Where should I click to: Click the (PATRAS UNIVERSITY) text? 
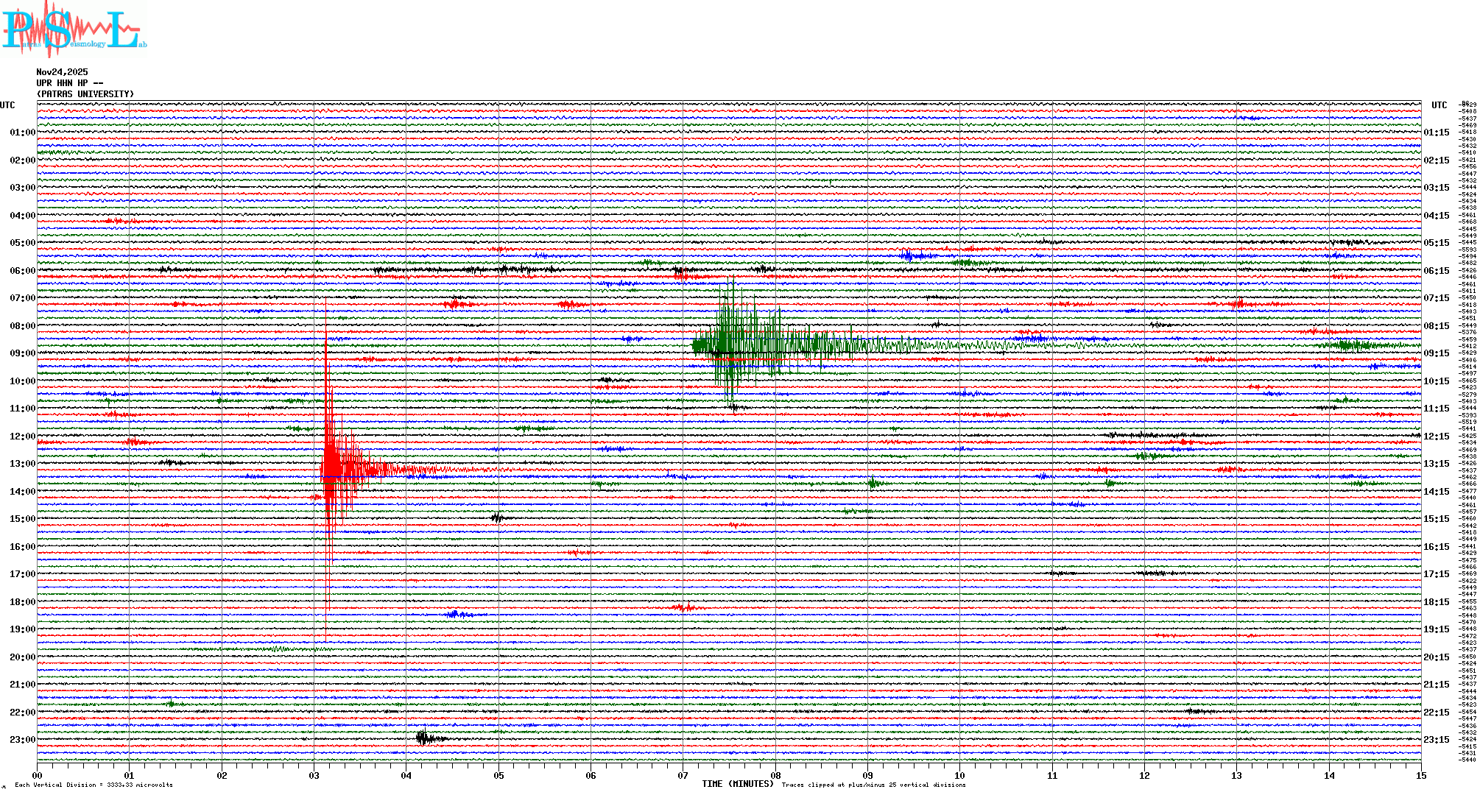[85, 94]
